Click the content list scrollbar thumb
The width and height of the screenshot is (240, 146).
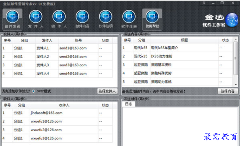point(236,58)
